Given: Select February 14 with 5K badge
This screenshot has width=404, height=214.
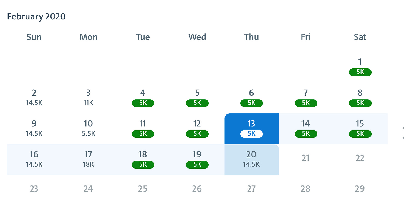Looking at the screenshot, I should (x=306, y=129).
